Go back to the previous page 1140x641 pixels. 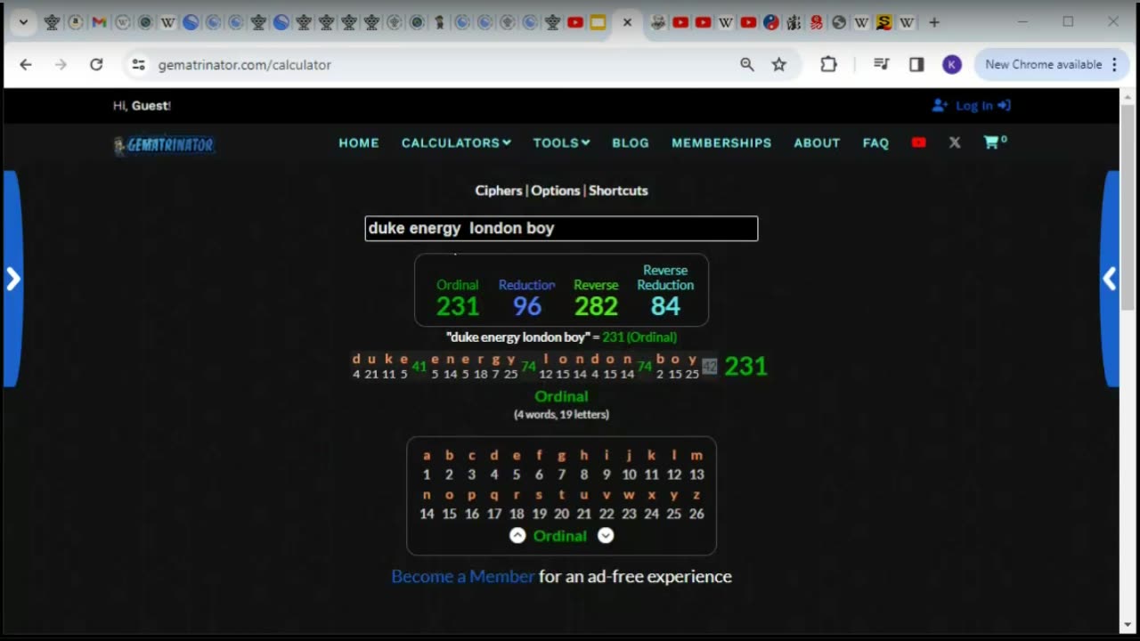[x=26, y=64]
